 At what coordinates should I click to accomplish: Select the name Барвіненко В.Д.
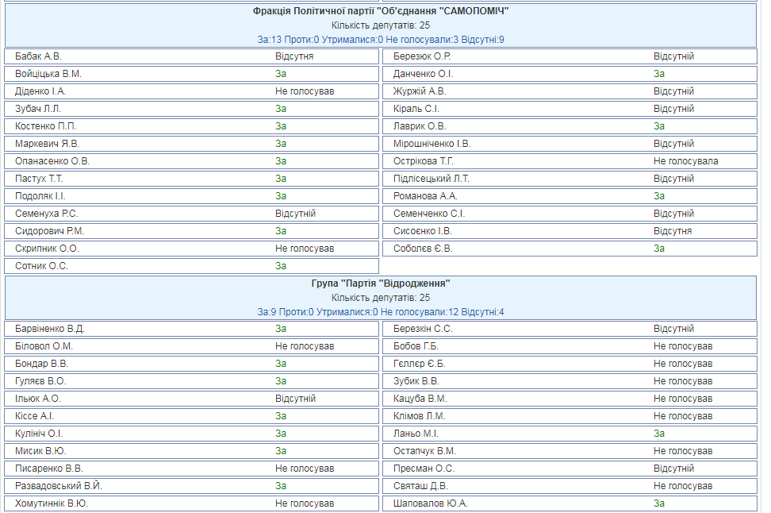tap(50, 329)
